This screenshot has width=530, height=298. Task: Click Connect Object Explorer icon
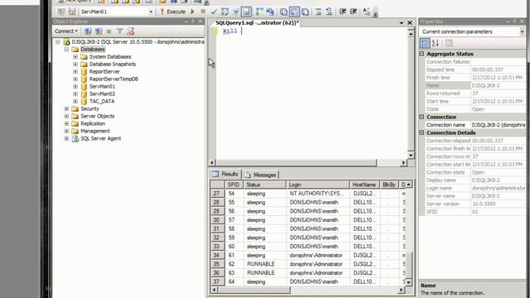[x=88, y=31]
